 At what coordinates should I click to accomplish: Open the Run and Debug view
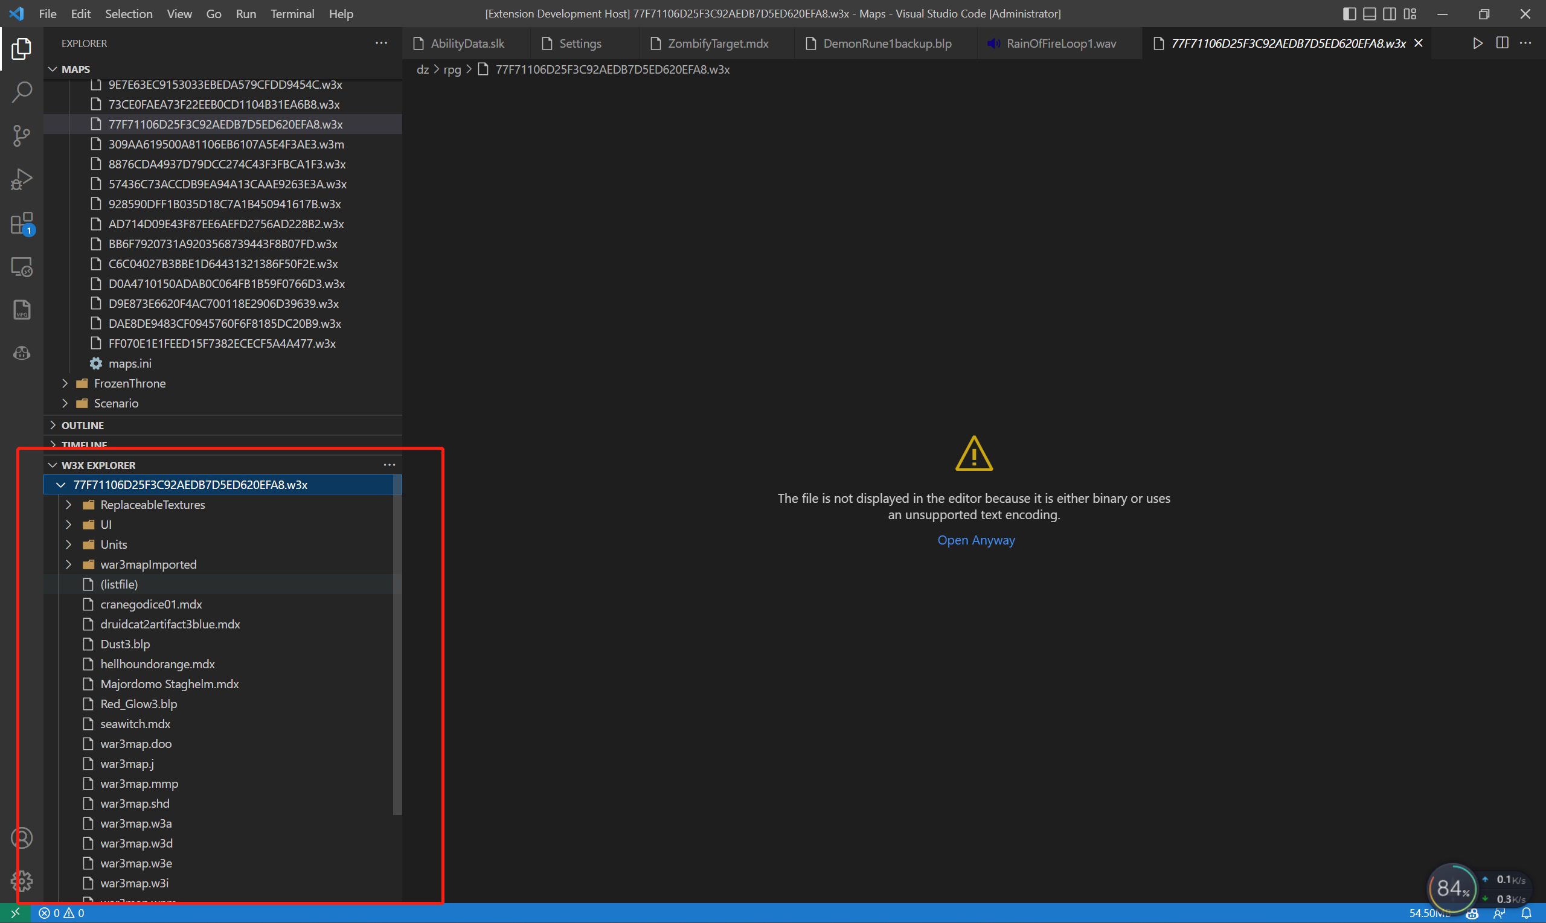[x=22, y=179]
